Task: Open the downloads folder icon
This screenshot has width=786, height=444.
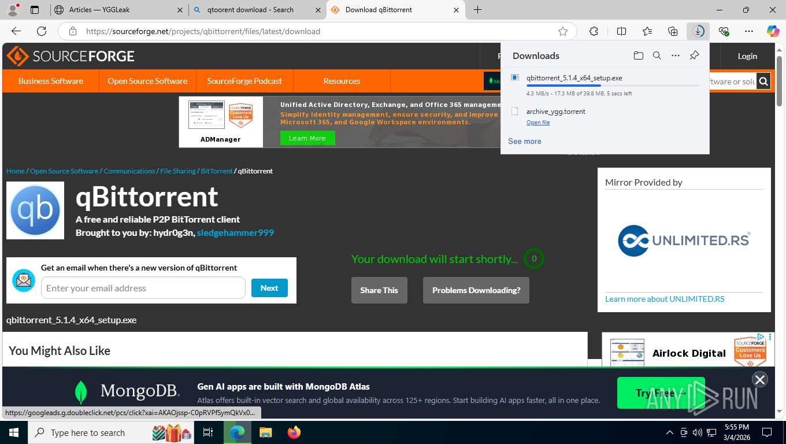Action: [x=638, y=55]
